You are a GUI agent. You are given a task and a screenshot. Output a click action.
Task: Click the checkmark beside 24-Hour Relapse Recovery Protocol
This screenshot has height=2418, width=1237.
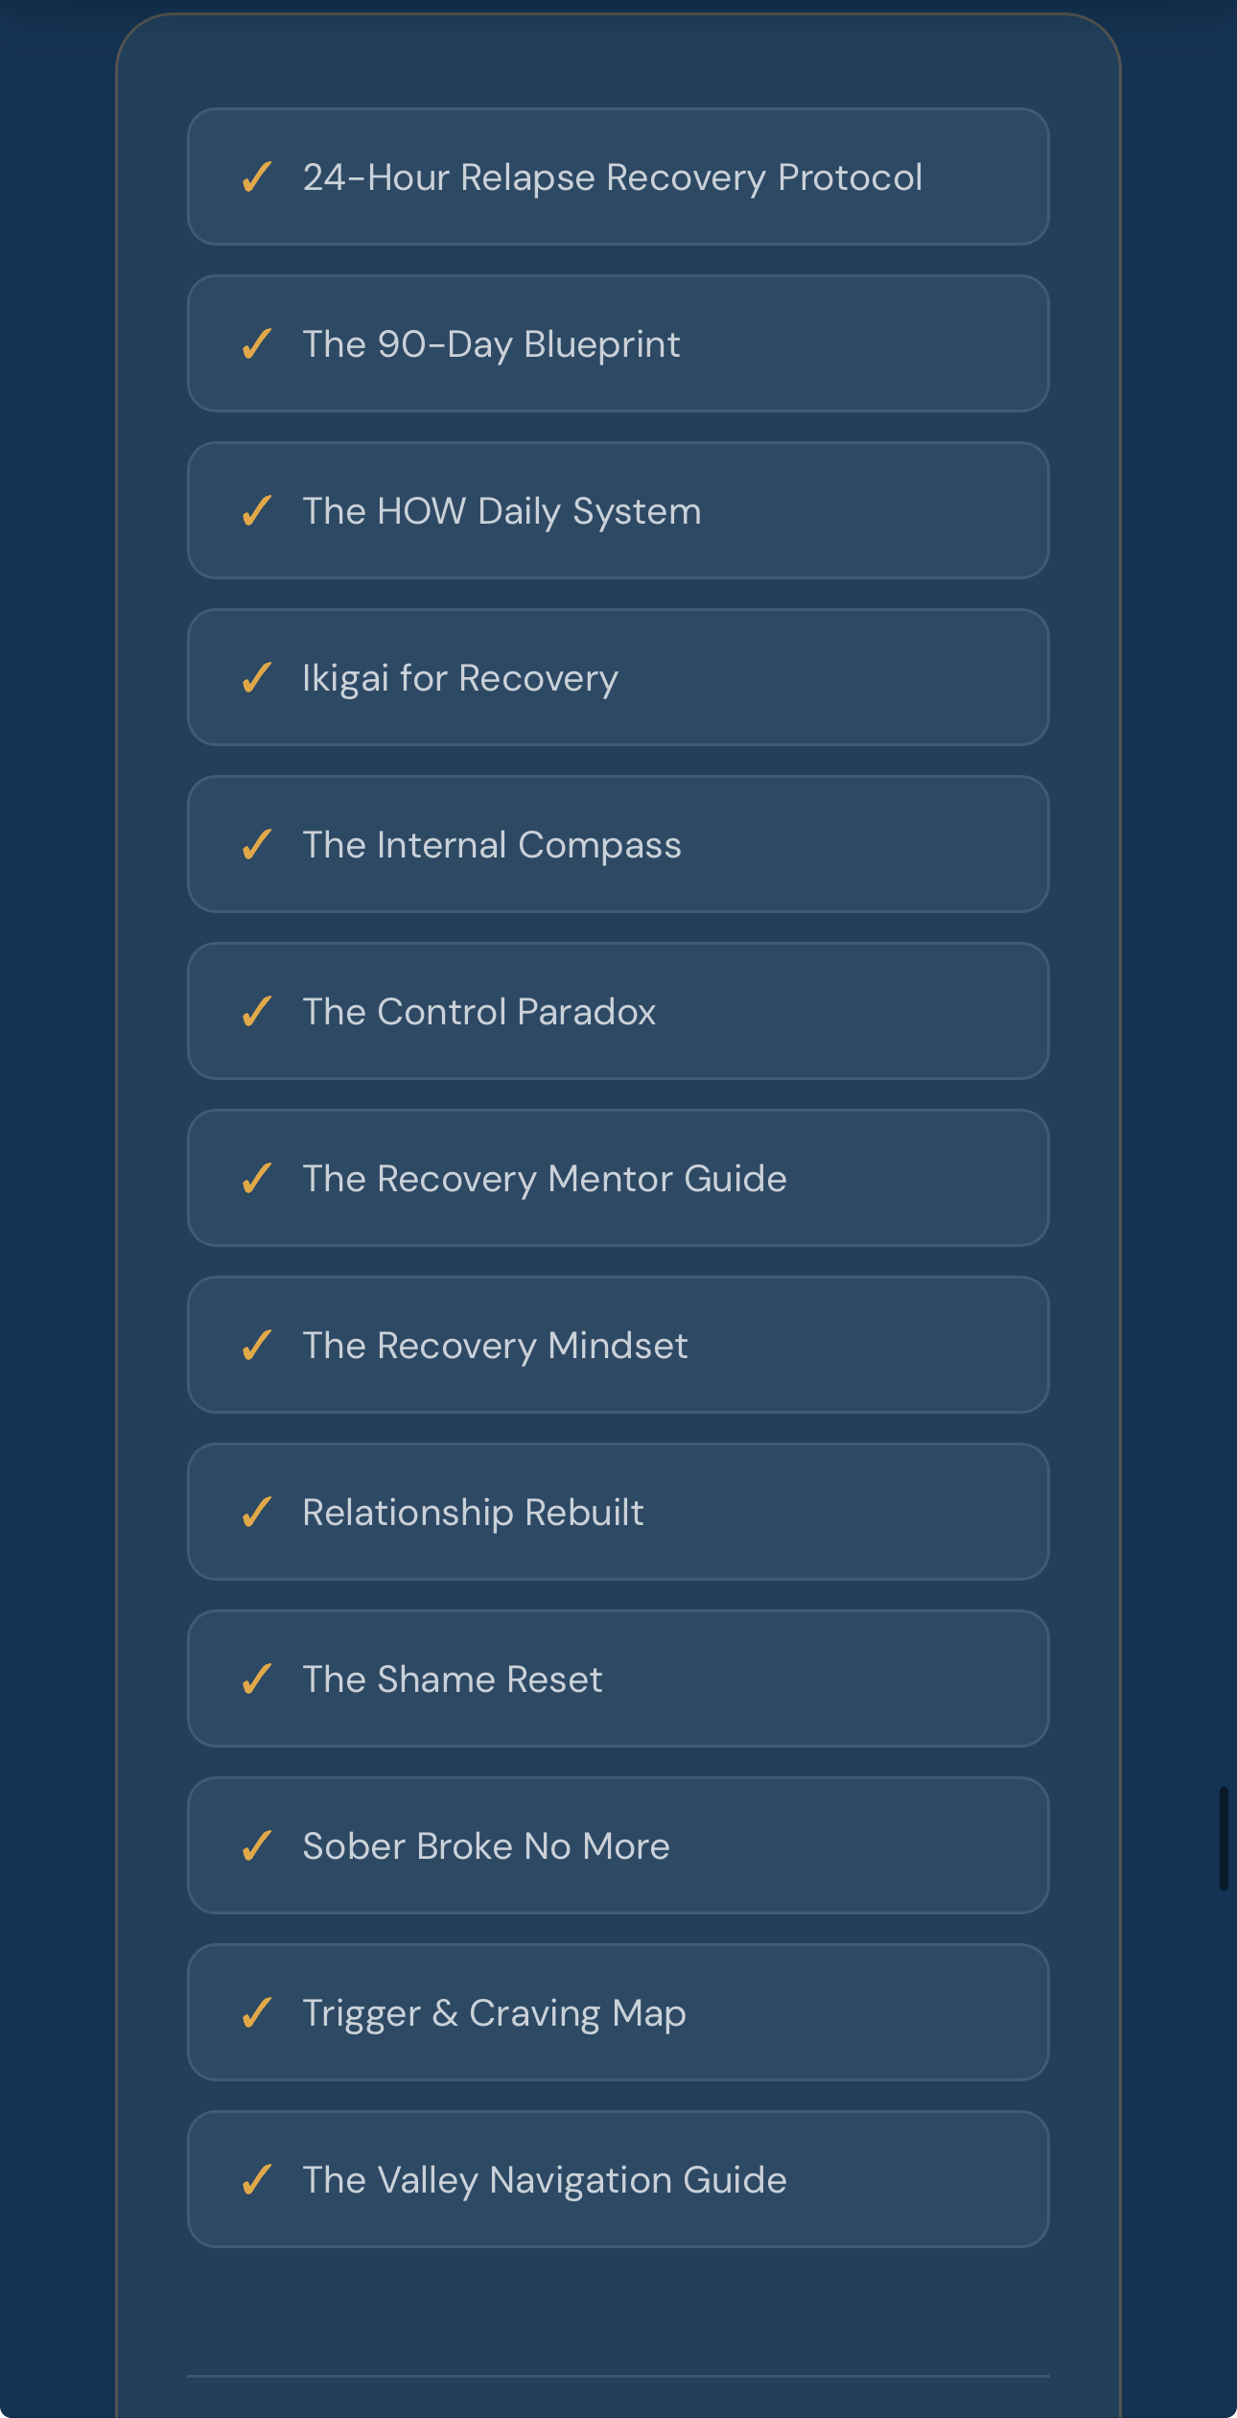coord(256,177)
